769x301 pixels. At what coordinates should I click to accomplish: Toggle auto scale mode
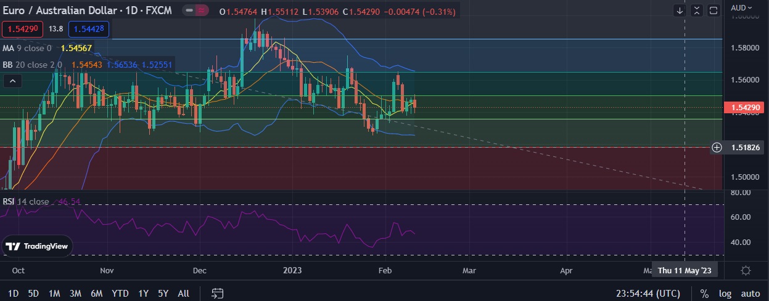(x=750, y=293)
